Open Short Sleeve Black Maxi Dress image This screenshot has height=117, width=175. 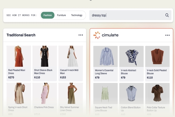click(45, 56)
